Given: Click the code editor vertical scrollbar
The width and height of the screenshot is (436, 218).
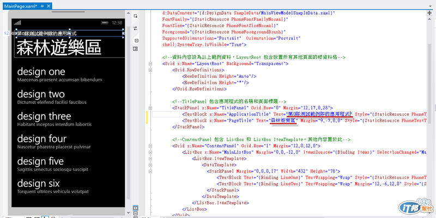Looking at the screenshot, I should pyautogui.click(x=429, y=83).
